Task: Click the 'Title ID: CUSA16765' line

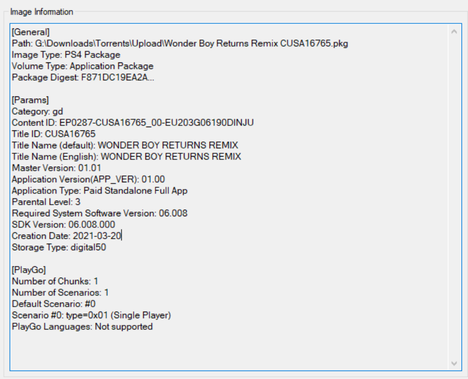Action: coord(53,134)
